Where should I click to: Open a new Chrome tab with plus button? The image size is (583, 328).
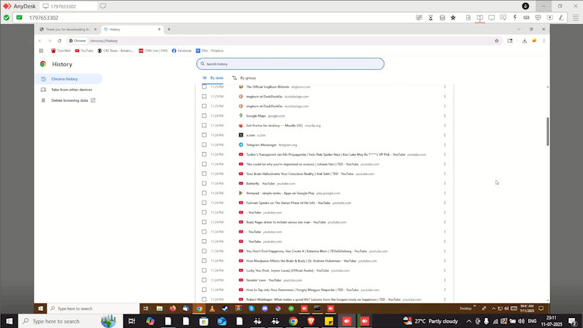point(169,29)
